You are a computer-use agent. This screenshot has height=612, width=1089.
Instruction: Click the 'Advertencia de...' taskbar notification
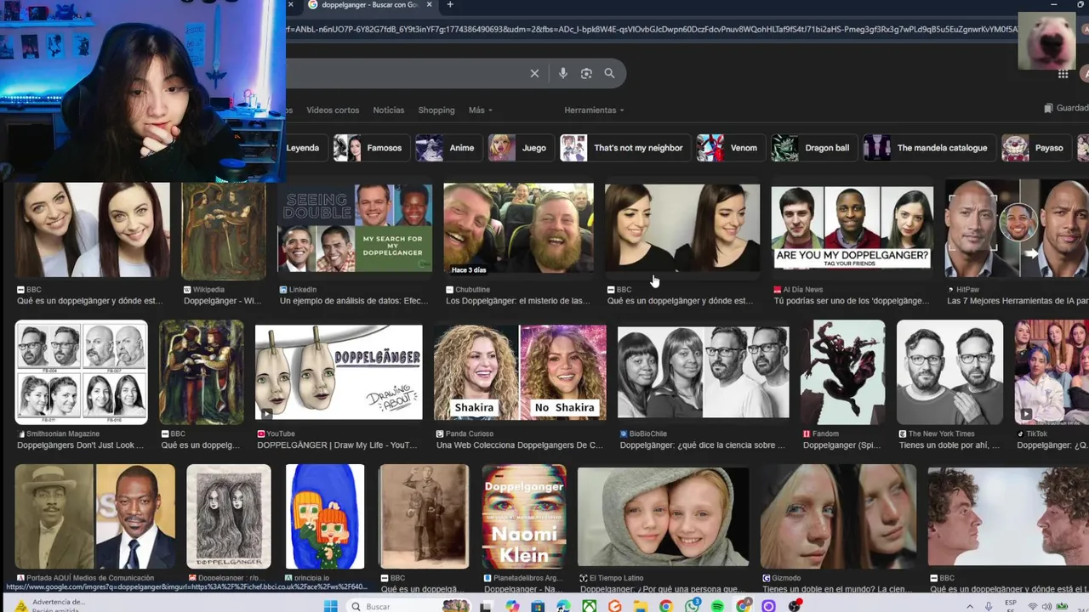tap(51, 604)
